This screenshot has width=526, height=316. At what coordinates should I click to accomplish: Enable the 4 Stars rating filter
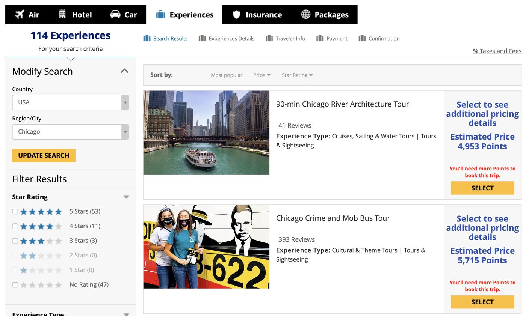(x=15, y=226)
